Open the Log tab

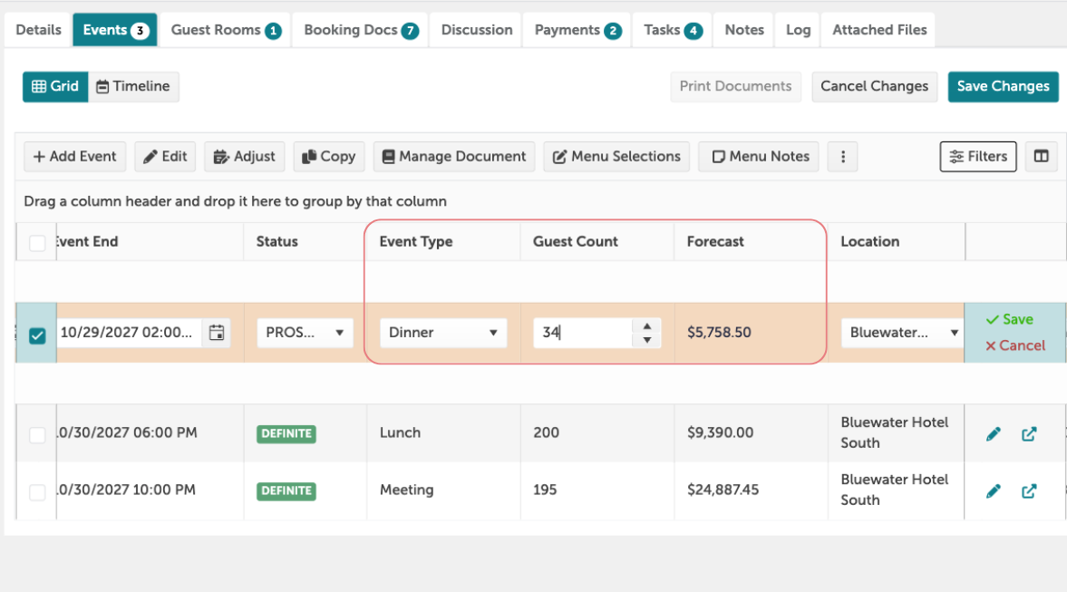798,30
